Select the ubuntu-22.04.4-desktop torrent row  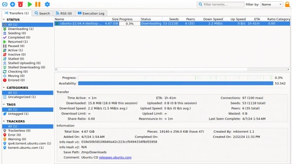coord(172,23)
